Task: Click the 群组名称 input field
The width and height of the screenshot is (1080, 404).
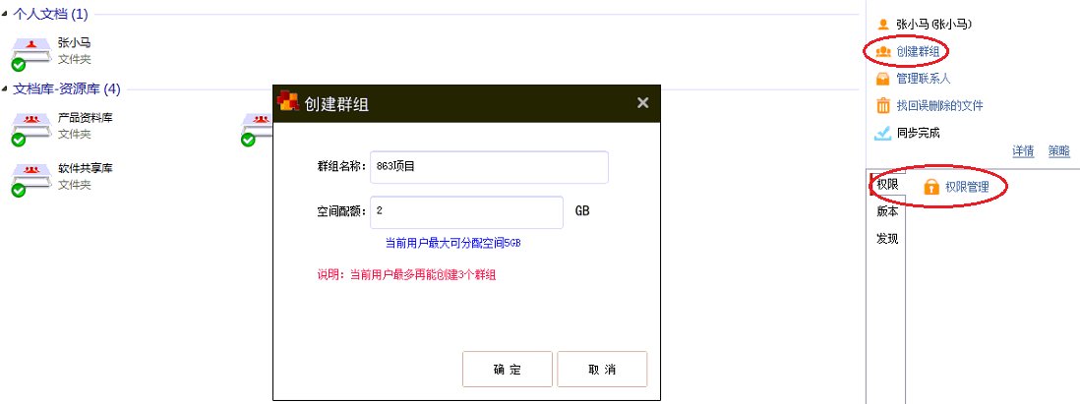Action: point(489,167)
